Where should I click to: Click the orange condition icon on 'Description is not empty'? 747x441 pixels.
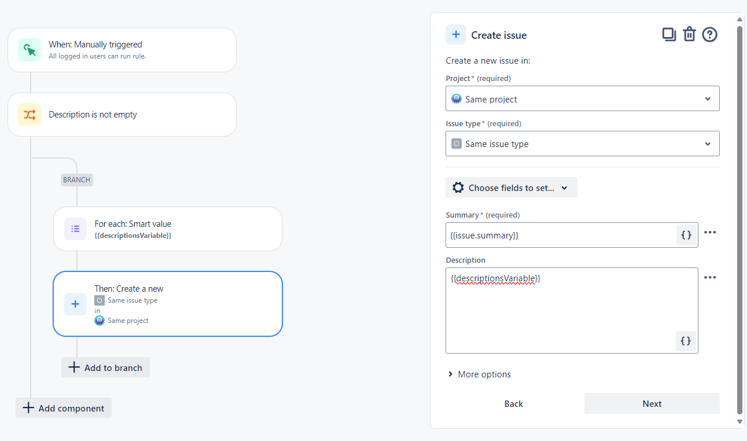[30, 115]
